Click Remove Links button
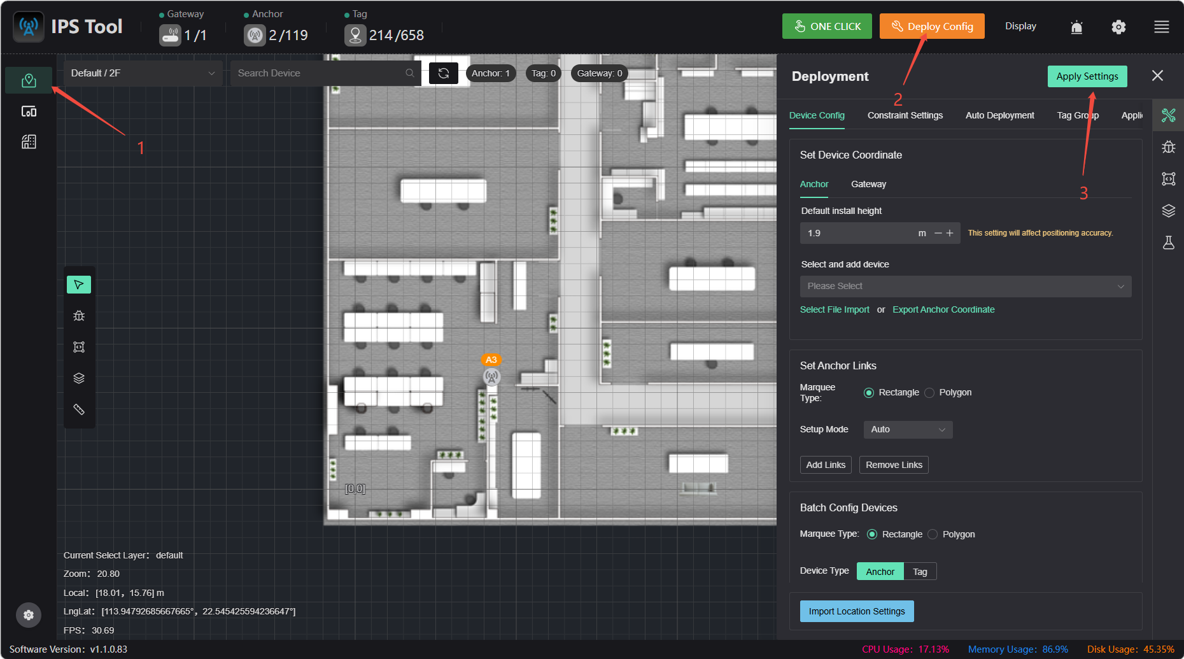Image resolution: width=1184 pixels, height=659 pixels. pyautogui.click(x=894, y=465)
